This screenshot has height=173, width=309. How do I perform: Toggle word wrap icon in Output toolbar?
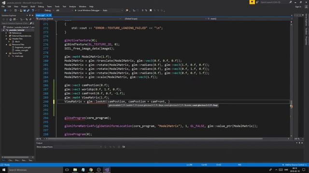(124, 147)
